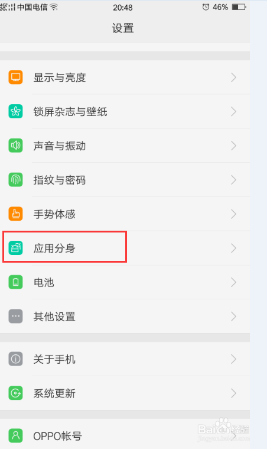Open 手势体感 settings entry
Viewport: 267px width, 449px height.
tap(125, 214)
